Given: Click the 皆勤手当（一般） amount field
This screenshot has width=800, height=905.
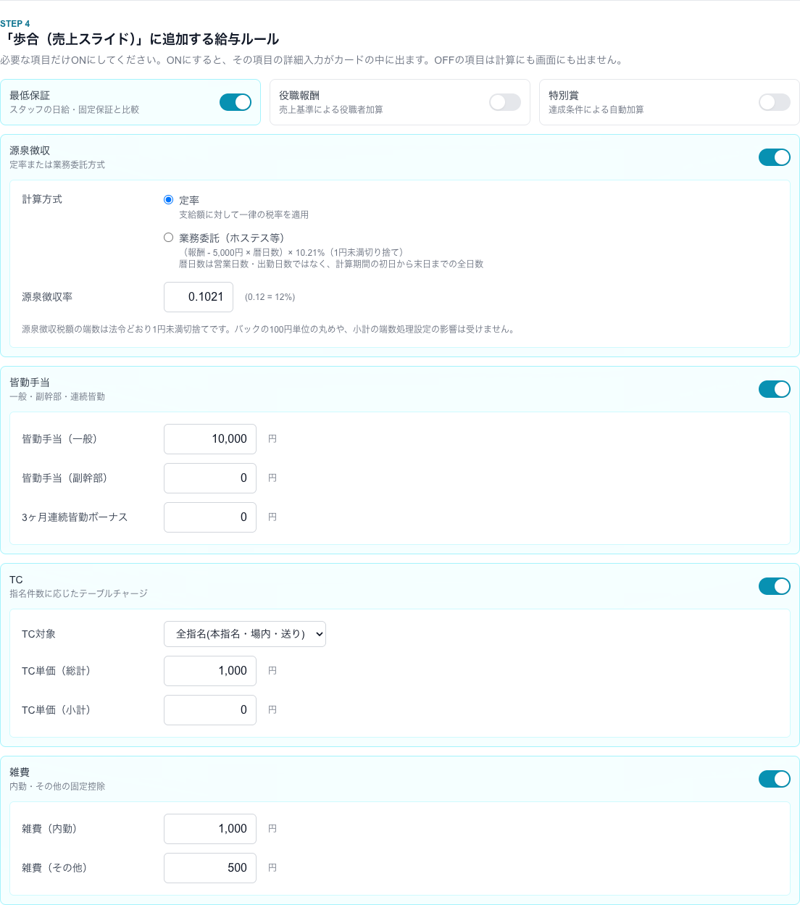Looking at the screenshot, I should point(210,439).
